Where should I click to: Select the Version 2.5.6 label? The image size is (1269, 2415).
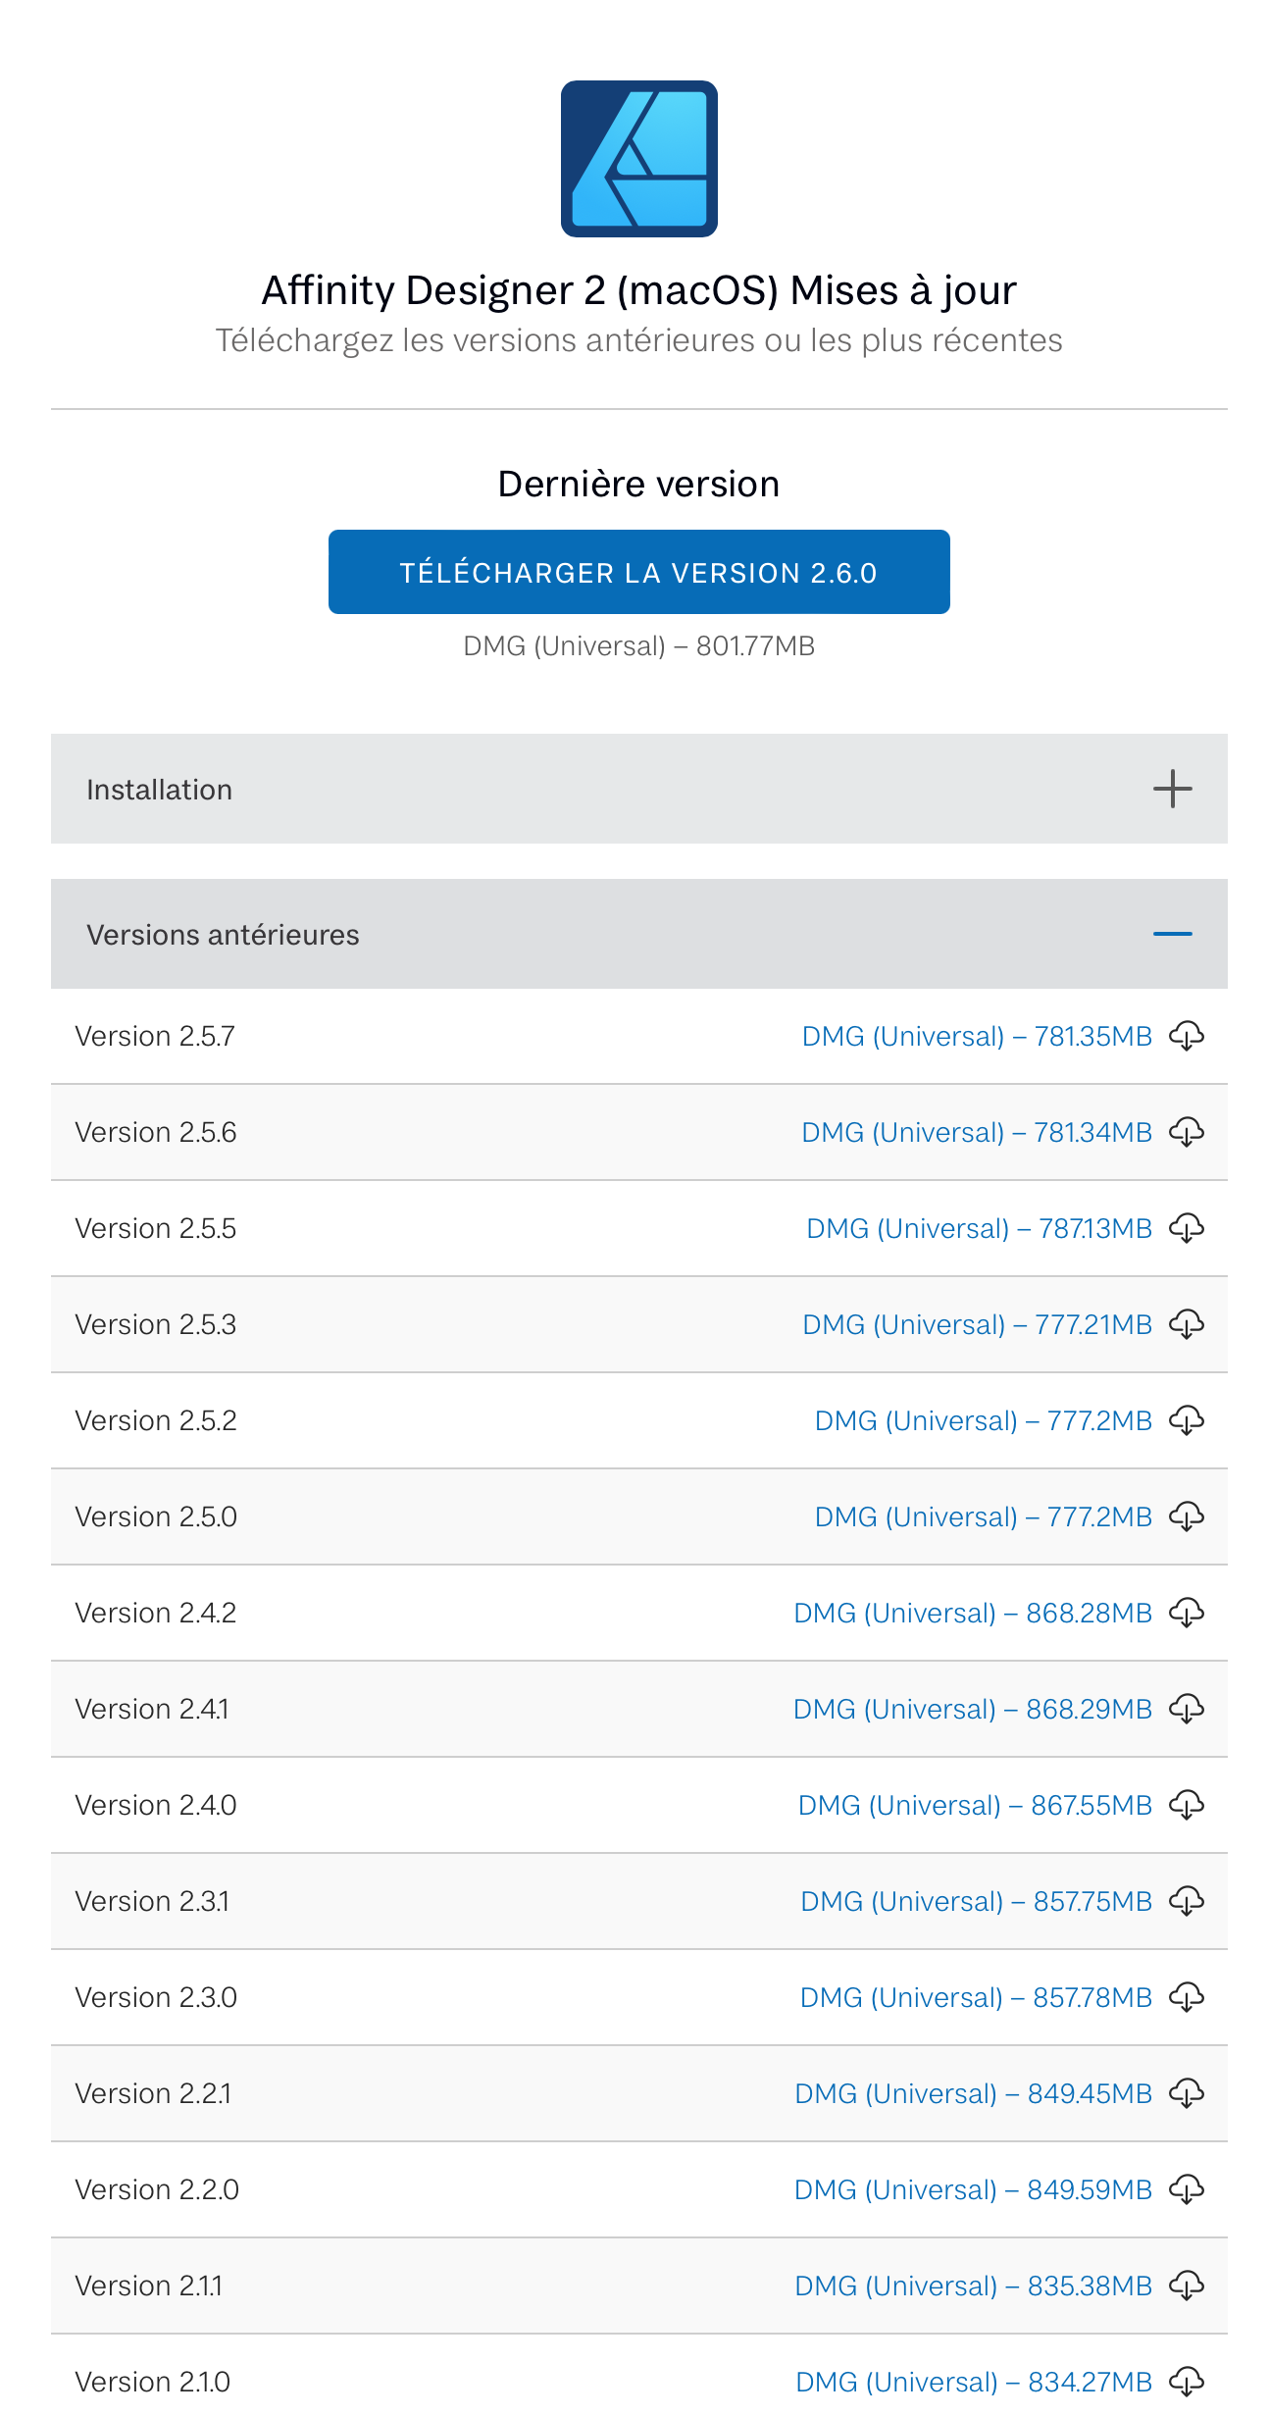pos(156,1132)
